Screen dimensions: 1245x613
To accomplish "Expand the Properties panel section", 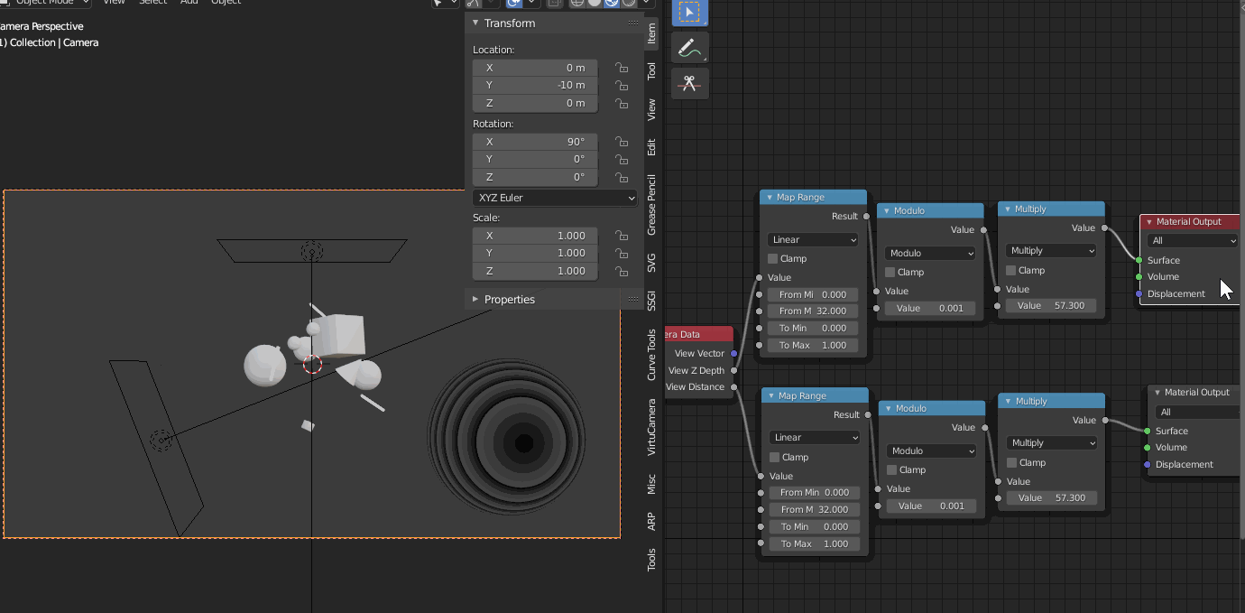I will tap(509, 300).
